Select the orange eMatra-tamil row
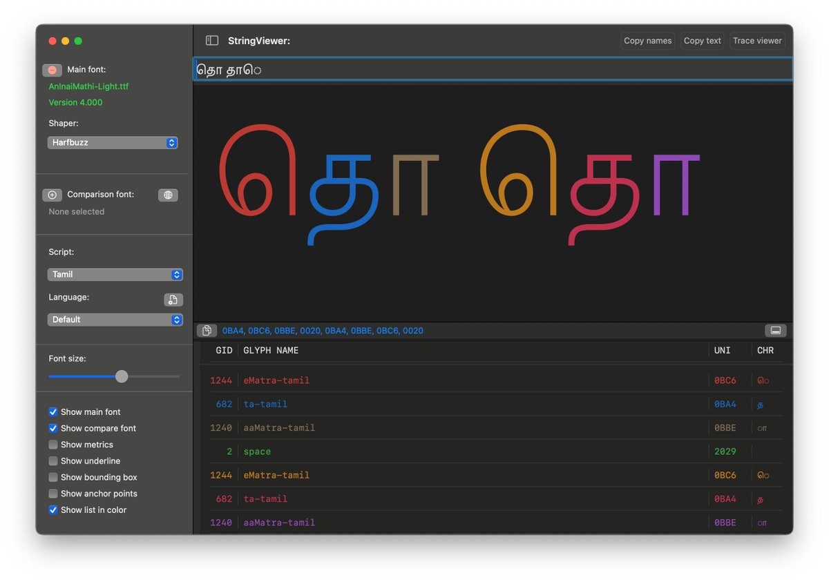Image resolution: width=829 pixels, height=582 pixels. [x=496, y=475]
